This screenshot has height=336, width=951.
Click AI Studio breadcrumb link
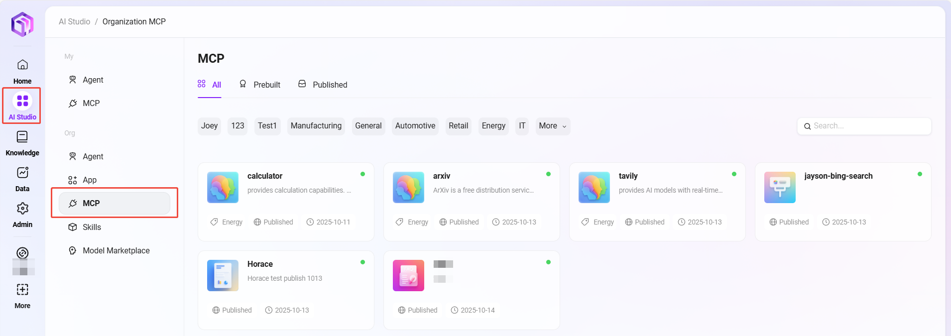(74, 22)
